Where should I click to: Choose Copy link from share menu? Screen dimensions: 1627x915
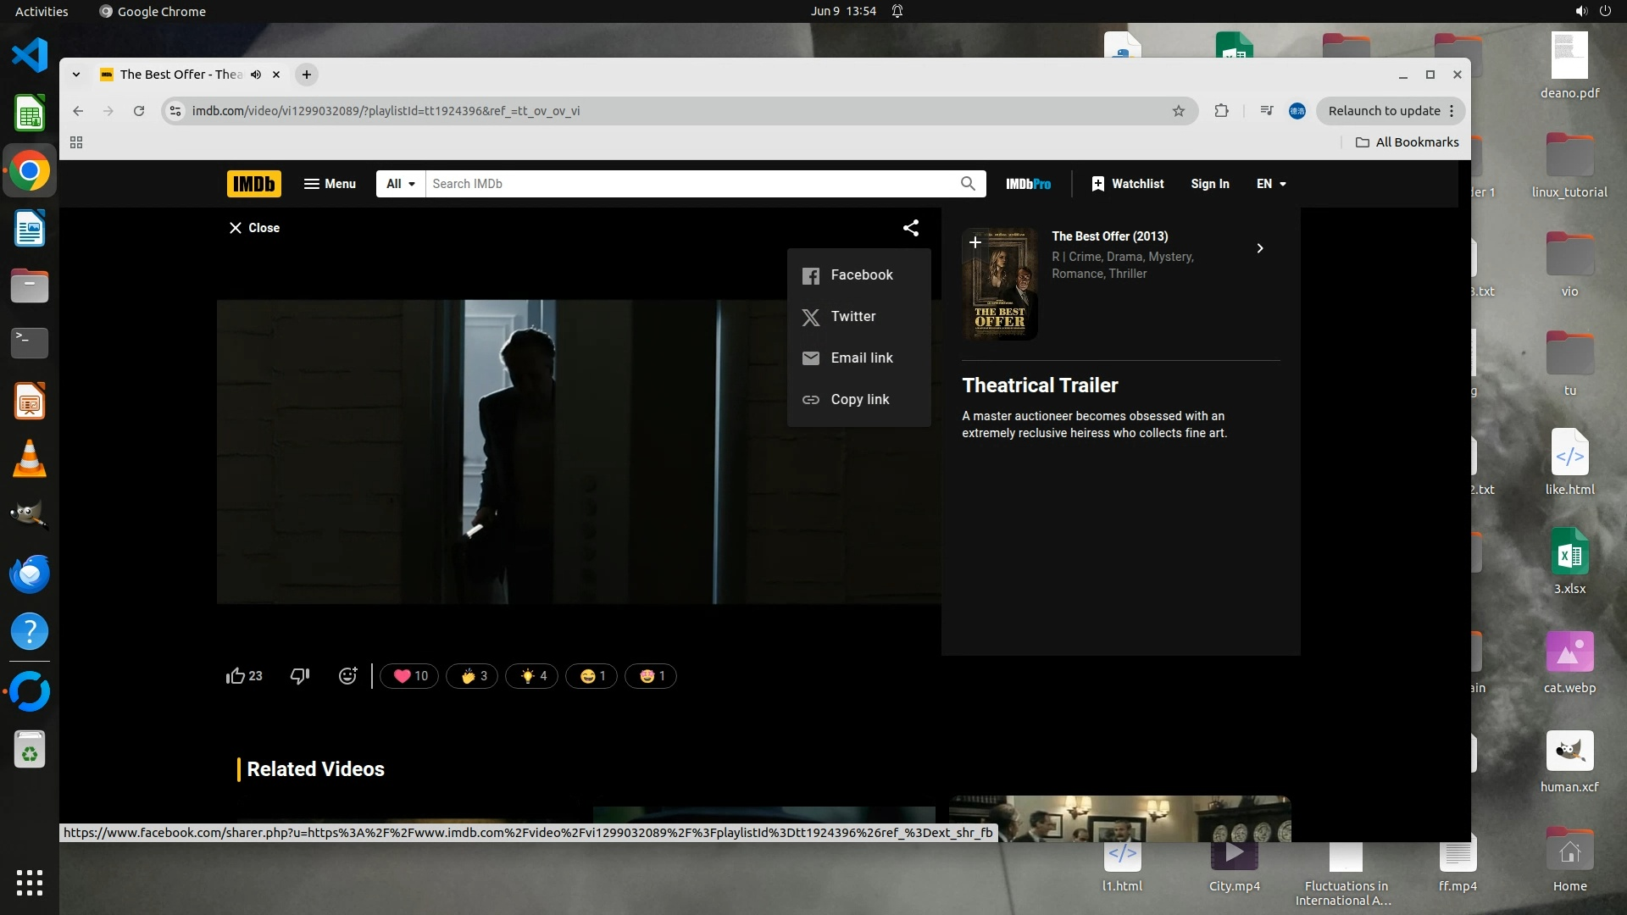[858, 400]
